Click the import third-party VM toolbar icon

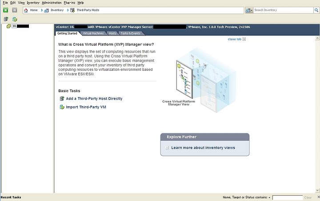(x=15, y=19)
